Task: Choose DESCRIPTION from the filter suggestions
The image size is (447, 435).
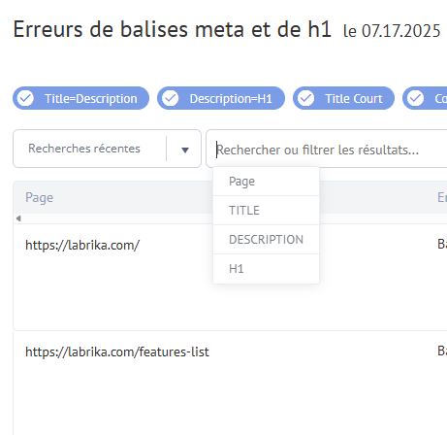Action: pos(266,240)
